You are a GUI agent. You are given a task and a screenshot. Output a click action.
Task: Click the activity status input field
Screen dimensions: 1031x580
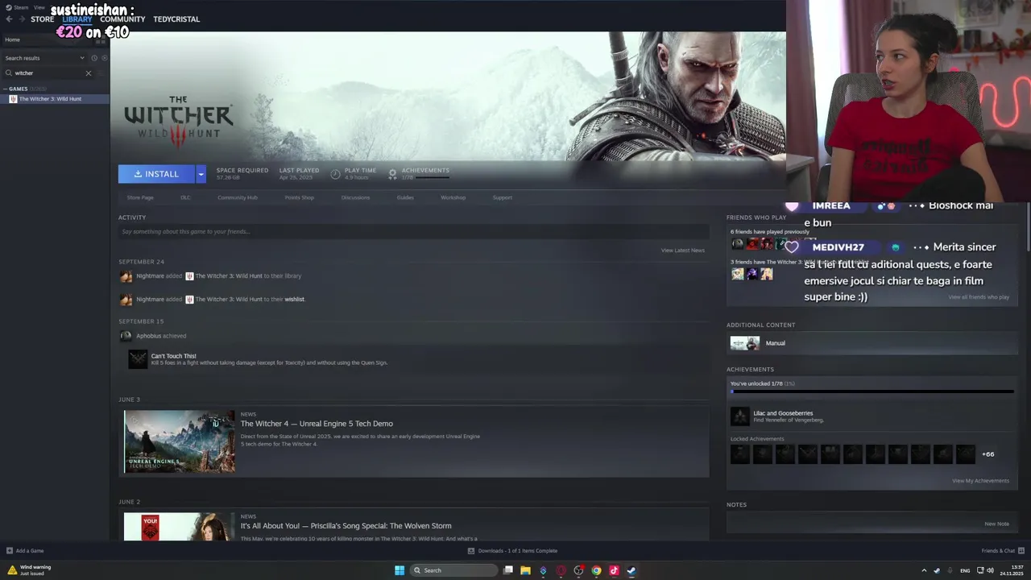pos(413,232)
